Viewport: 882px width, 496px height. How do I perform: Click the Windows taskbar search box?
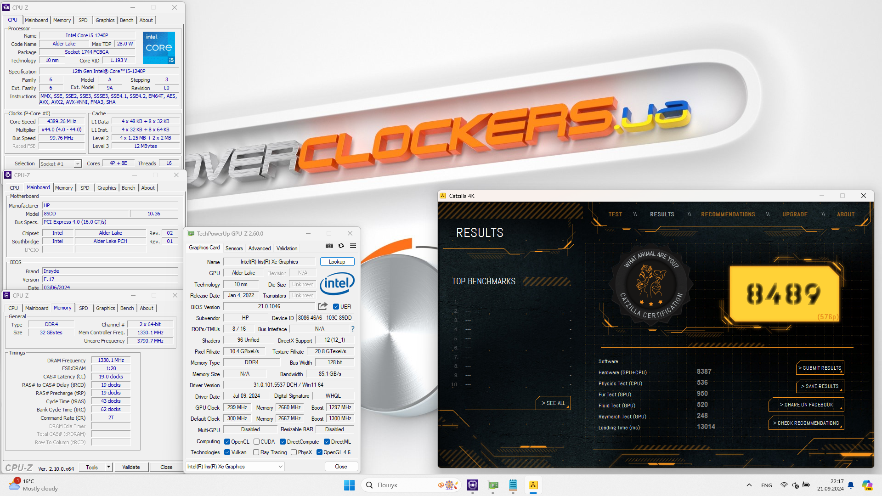pos(410,485)
